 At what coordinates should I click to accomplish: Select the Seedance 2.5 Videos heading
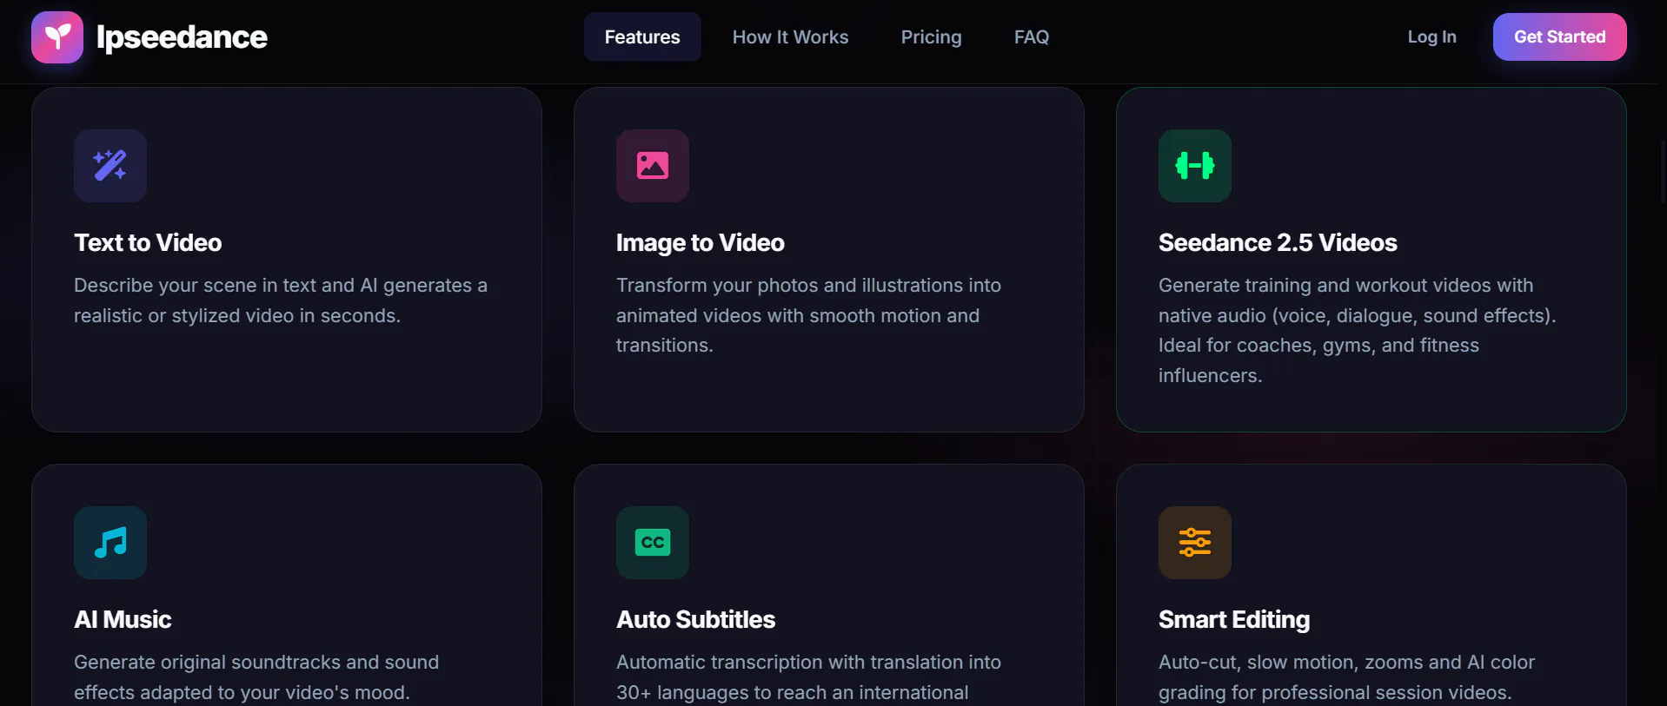1278,243
